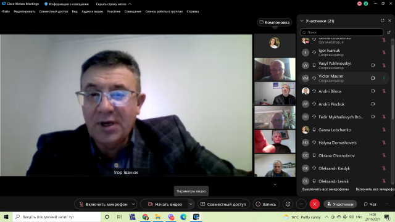The height and width of the screenshot is (222, 395).
Task: End meeting with red X button
Action: 315,204
